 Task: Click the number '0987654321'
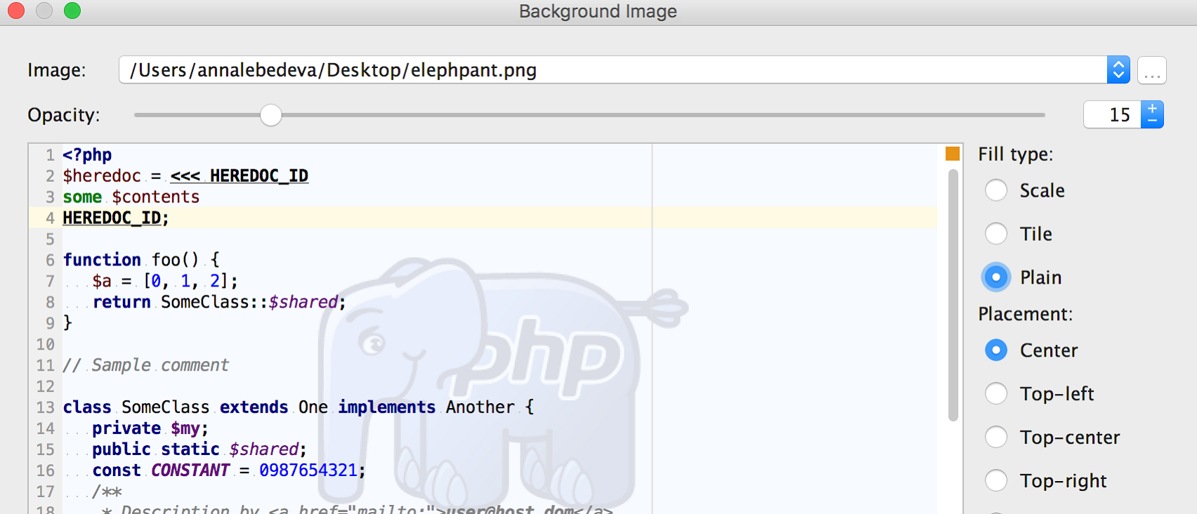[x=308, y=470]
